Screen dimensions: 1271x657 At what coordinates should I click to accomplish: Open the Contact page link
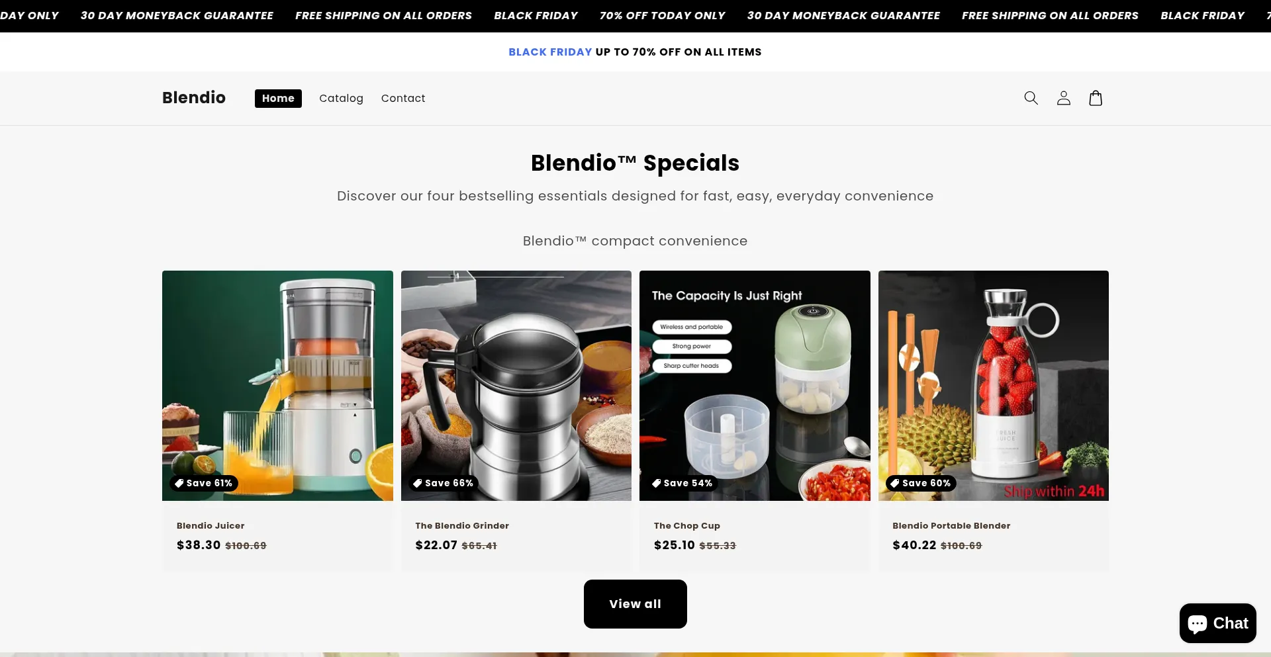pos(403,98)
